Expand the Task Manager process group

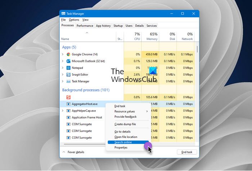tap(63, 81)
